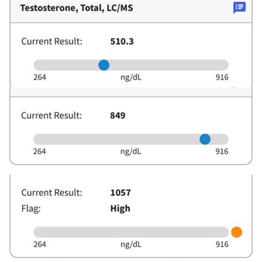Click the ng/dL unit under the 1057 bar
The height and width of the screenshot is (262, 262).
(131, 245)
